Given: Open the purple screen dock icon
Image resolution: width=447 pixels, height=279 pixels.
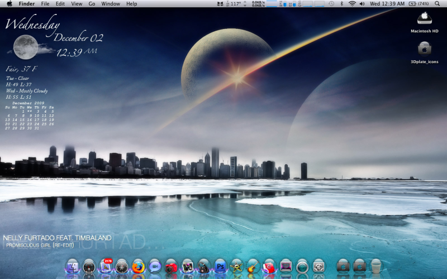Looking at the screenshot, I should point(286,267).
